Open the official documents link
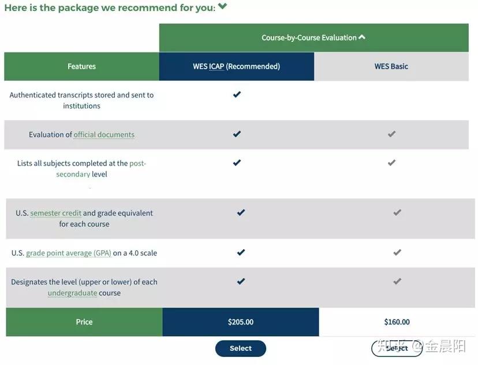 click(x=104, y=135)
